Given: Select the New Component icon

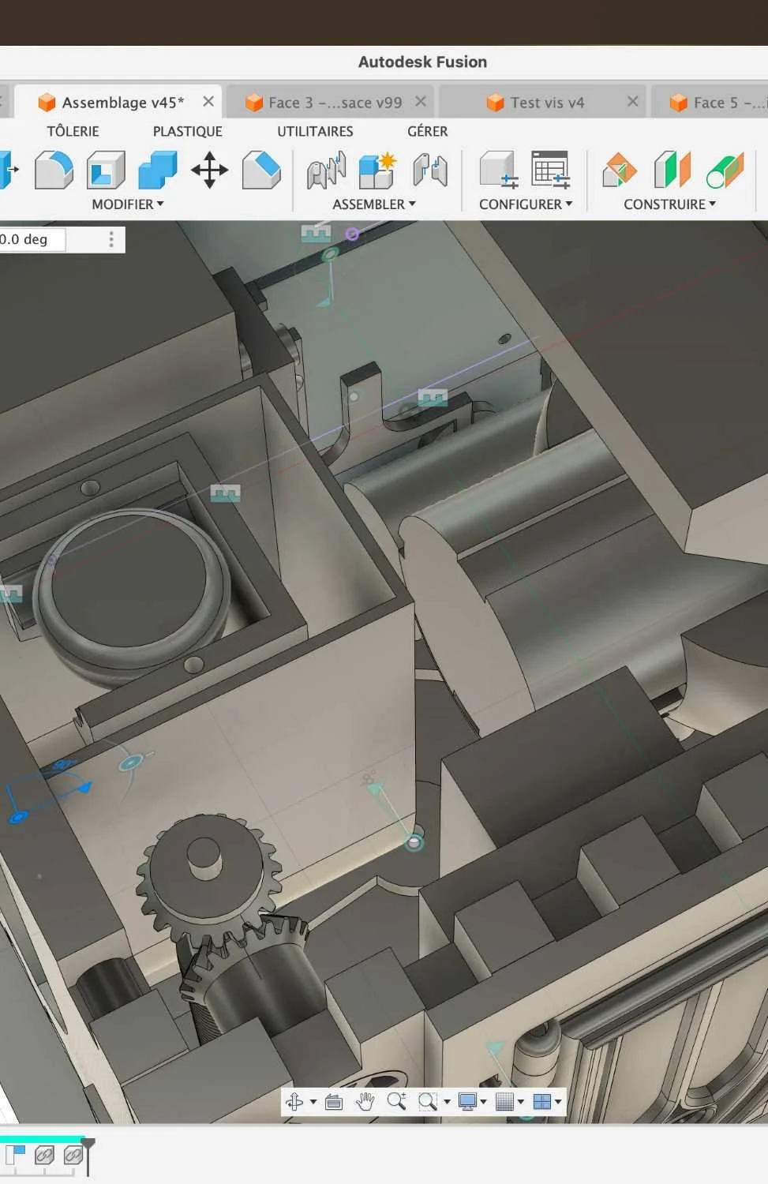Looking at the screenshot, I should (x=377, y=170).
